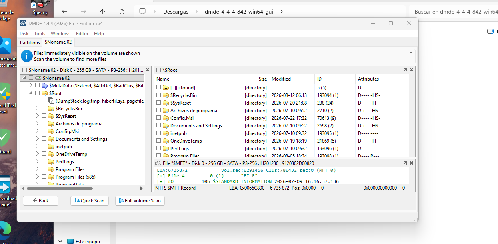Open the Help menu
Screen dimensions: 498x244
(x=99, y=34)
